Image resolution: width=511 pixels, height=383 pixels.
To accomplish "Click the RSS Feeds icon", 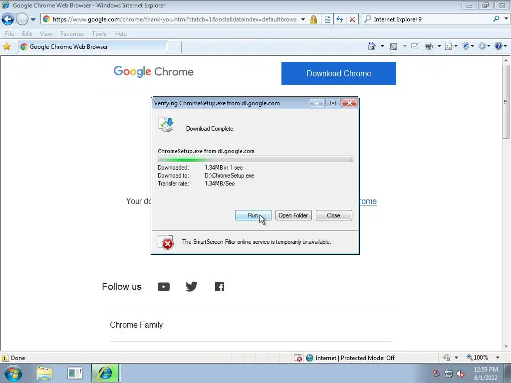I will click(x=394, y=46).
